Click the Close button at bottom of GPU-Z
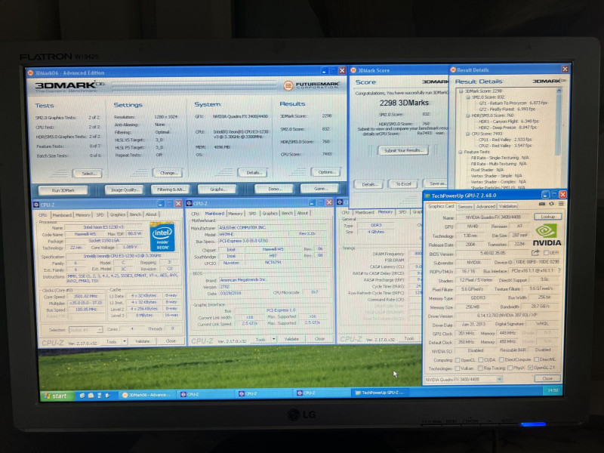Viewport: 604px width, 453px height. 547,379
